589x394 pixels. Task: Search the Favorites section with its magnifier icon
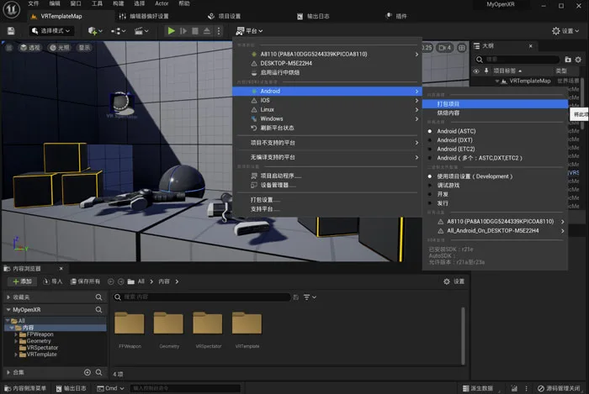tap(98, 297)
